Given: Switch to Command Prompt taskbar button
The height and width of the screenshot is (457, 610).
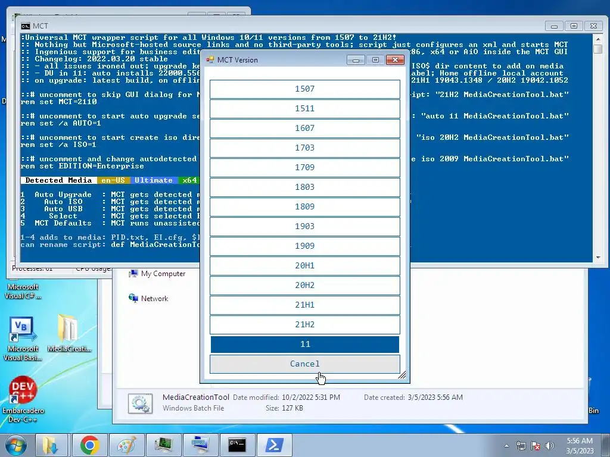Looking at the screenshot, I should click(237, 445).
